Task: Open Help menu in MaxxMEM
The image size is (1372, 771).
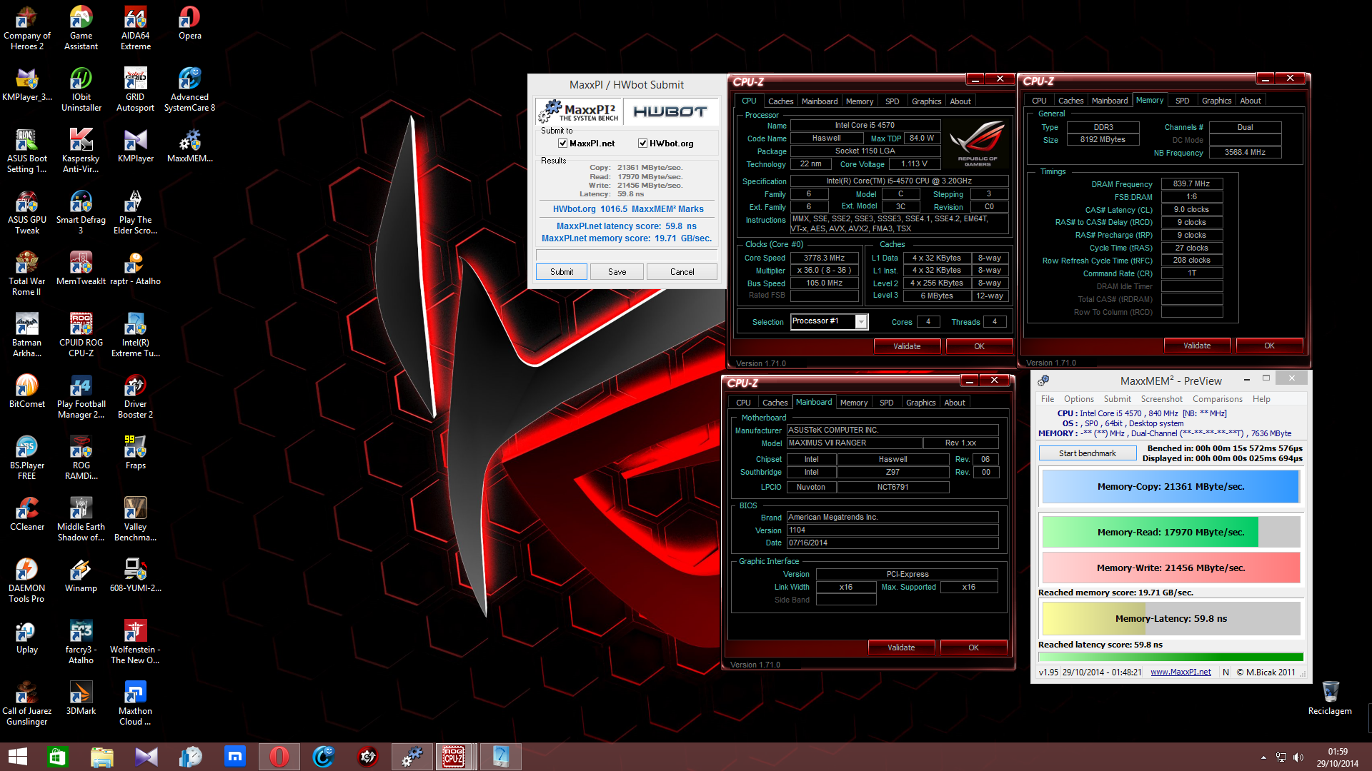Action: (1261, 399)
